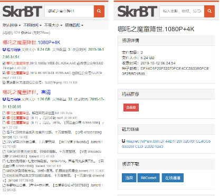Click the magnet icon beside the magnet:?xt link
220x196 pixels.
[123, 141]
